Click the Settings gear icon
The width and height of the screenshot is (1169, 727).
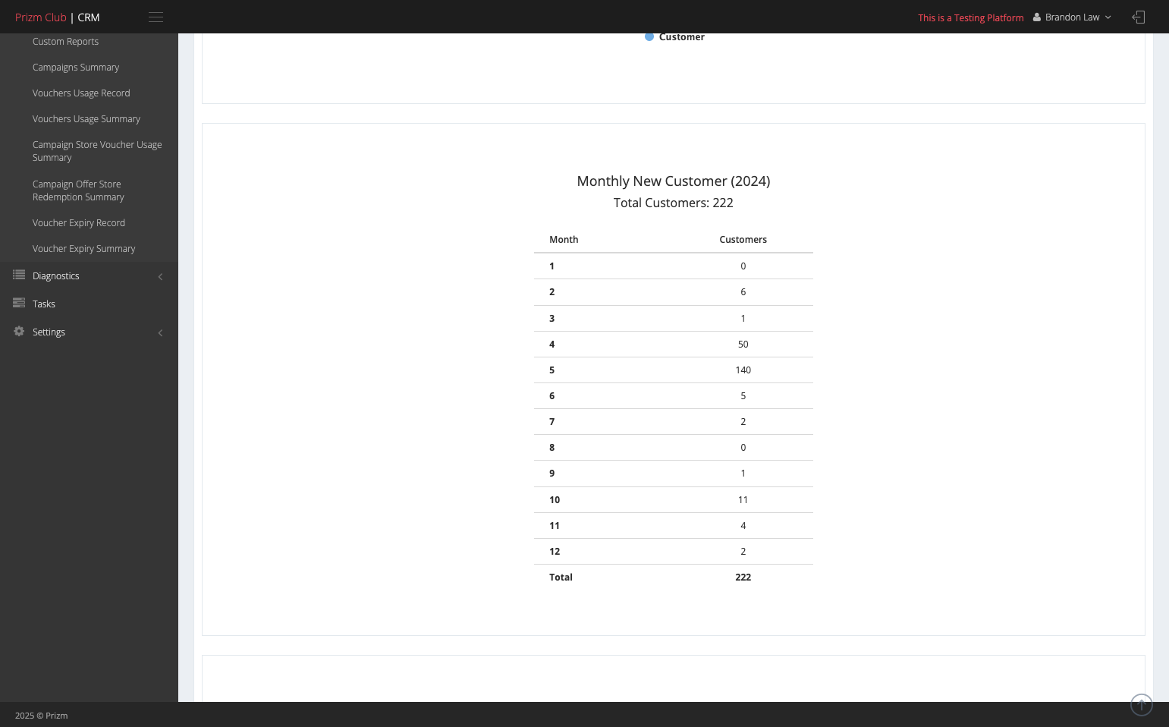19,331
